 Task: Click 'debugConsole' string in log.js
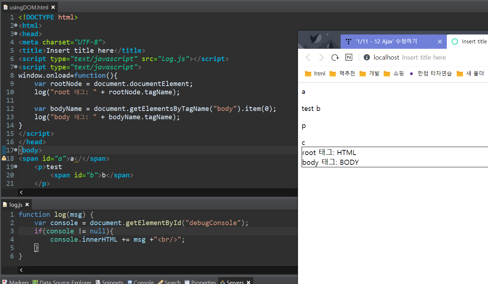[x=213, y=223]
